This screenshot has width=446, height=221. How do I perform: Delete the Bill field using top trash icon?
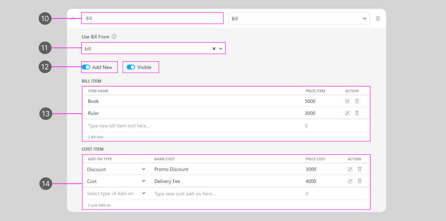point(378,18)
